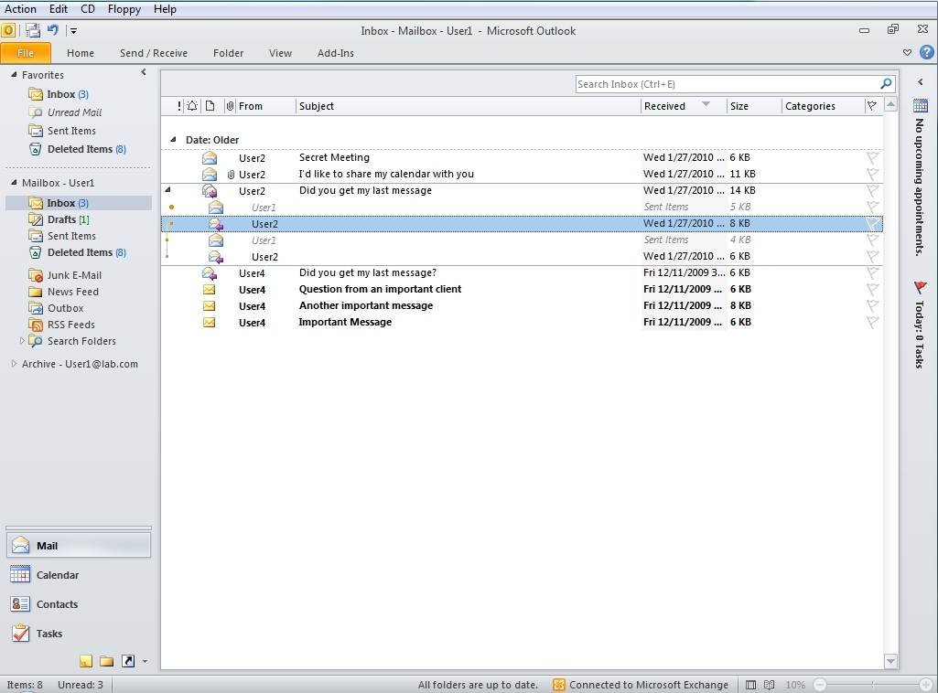Viewport: 938px width, 693px height.
Task: Switch to Mail view
Action: pyautogui.click(x=79, y=546)
